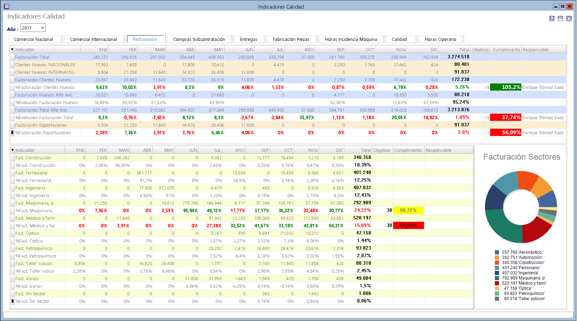Open the Compras Subcontratación tab
Viewport: 577px width, 321px height.
point(199,39)
